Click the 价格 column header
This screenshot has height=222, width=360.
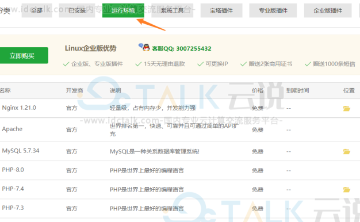258,91
